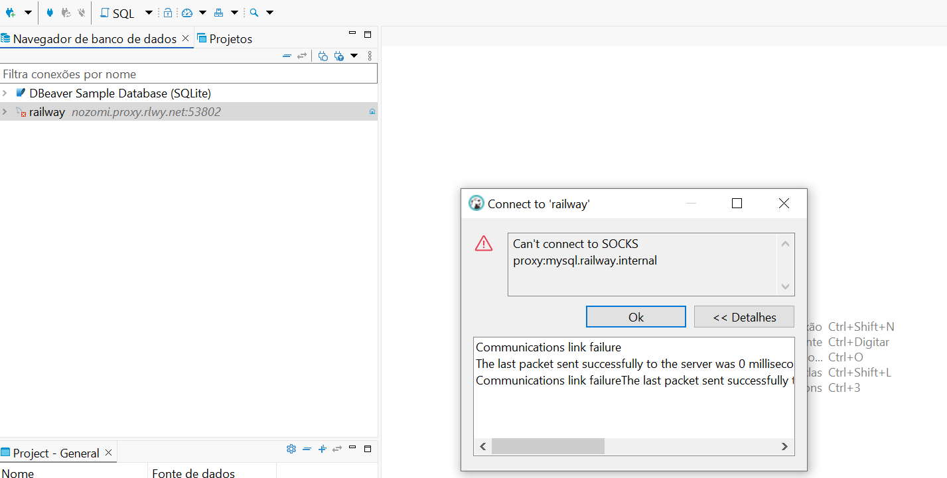
Task: Toggle link with editor in Project panel
Action: (337, 449)
